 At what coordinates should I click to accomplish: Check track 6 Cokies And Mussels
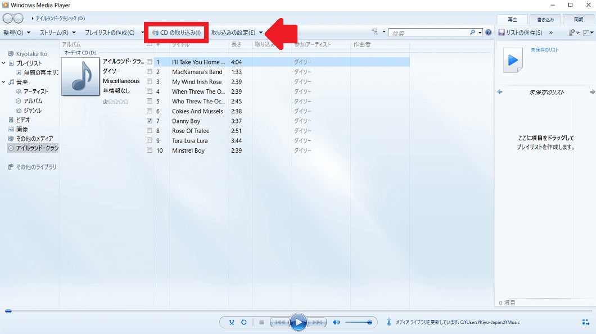point(150,111)
